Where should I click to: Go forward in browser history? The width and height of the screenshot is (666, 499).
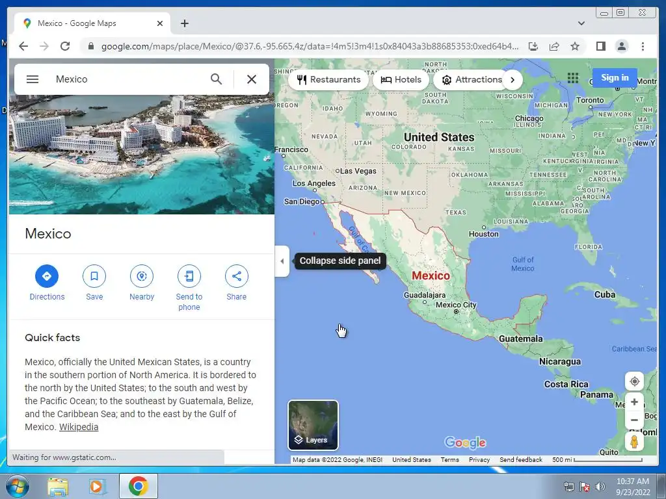coord(44,46)
